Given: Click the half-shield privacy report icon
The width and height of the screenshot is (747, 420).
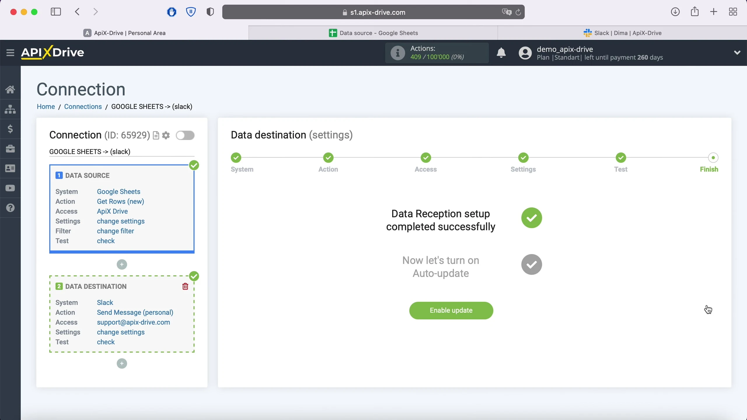Looking at the screenshot, I should tap(210, 12).
